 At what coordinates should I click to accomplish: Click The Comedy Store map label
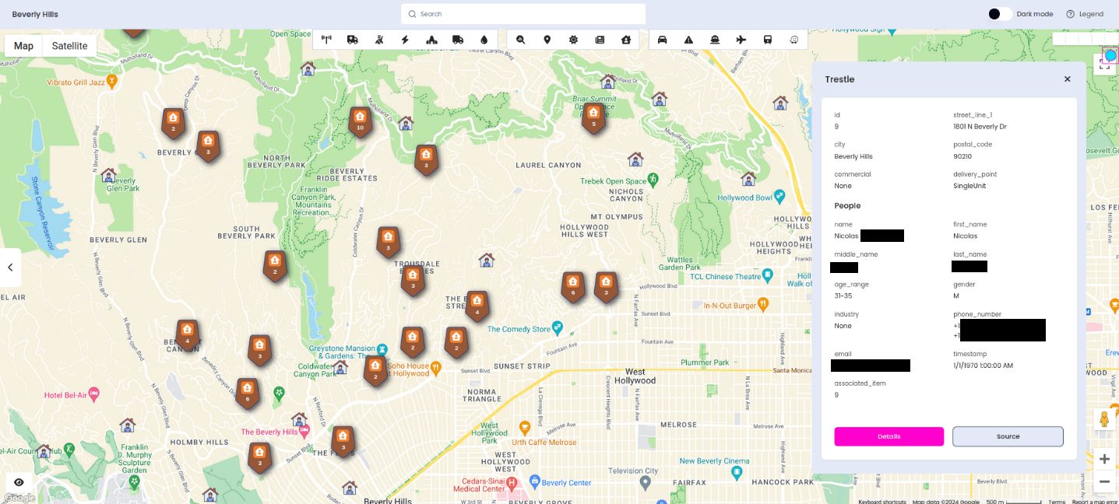[x=519, y=329]
